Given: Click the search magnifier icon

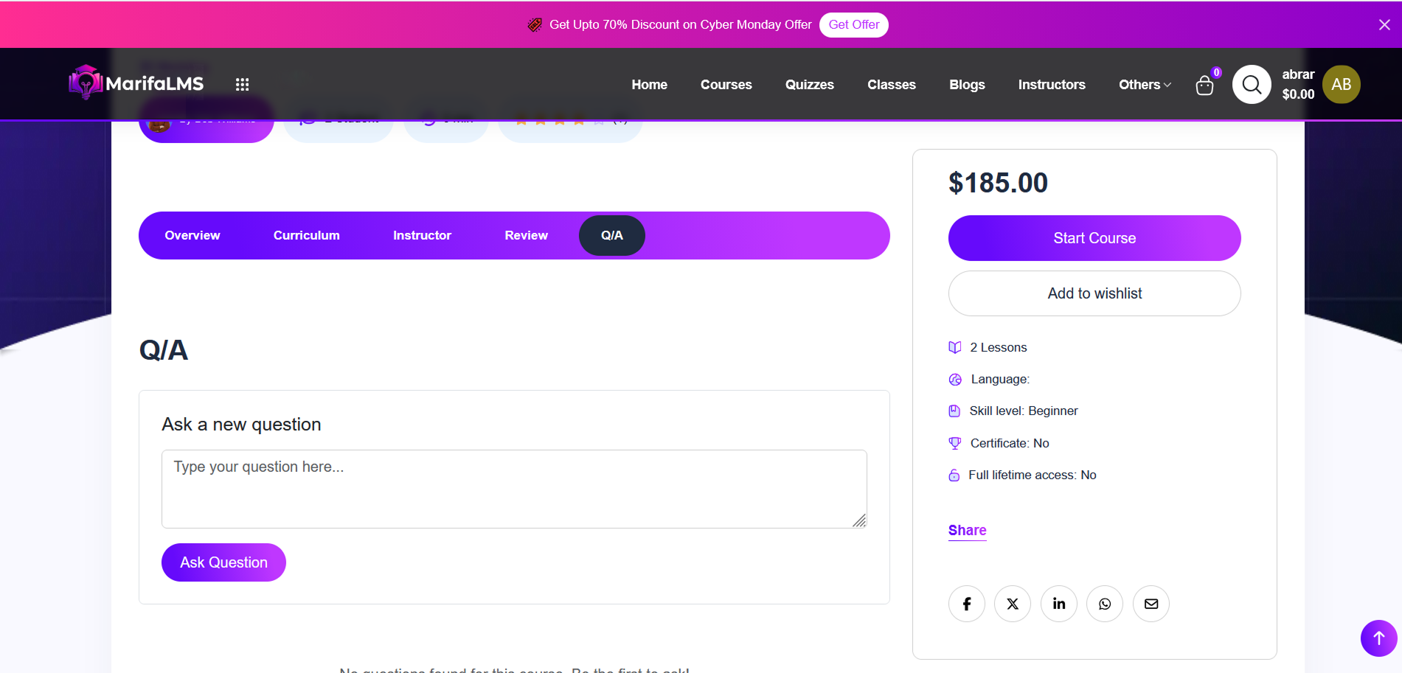Looking at the screenshot, I should tap(1252, 85).
